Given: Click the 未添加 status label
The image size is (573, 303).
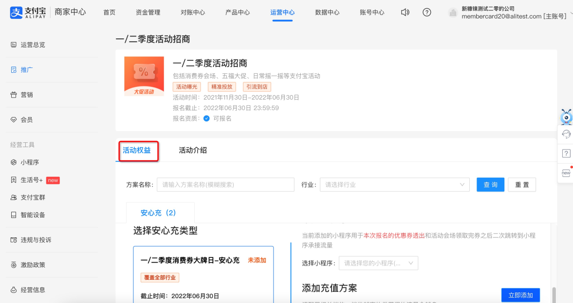Looking at the screenshot, I should (257, 260).
